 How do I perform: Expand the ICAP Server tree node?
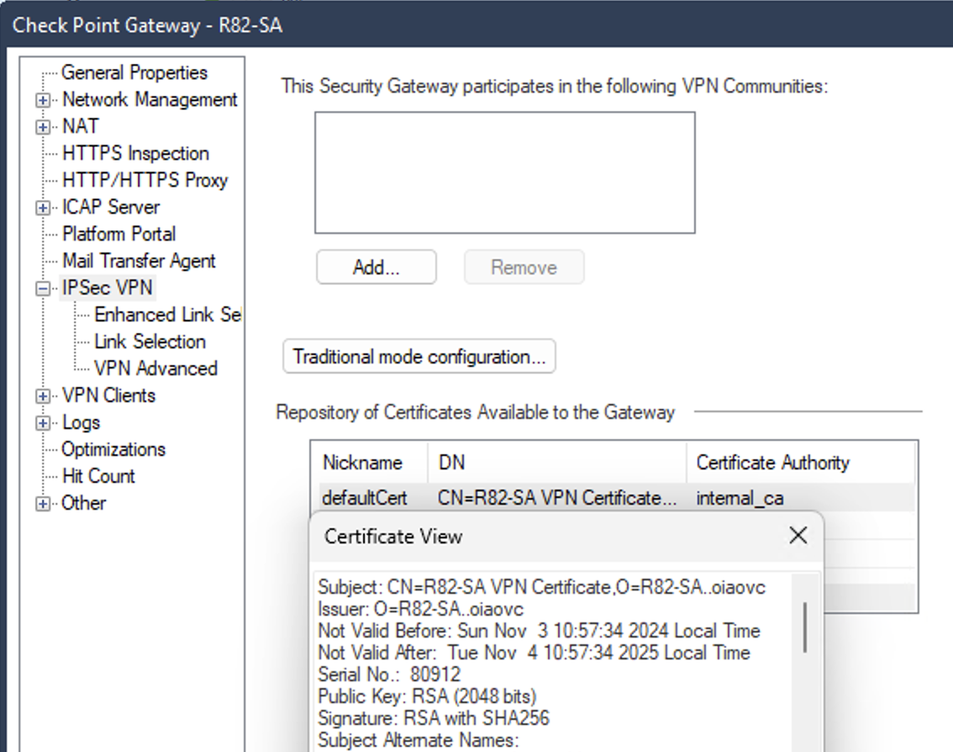43,207
